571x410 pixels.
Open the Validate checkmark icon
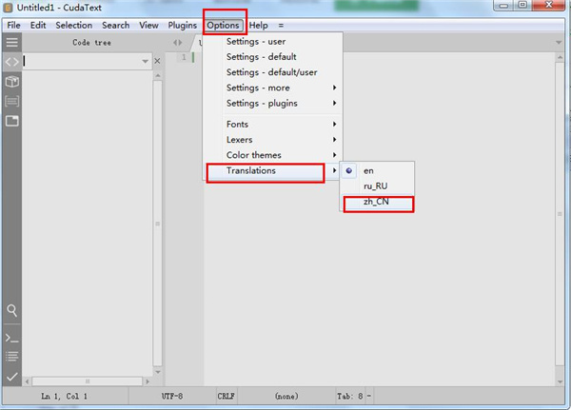(11, 377)
